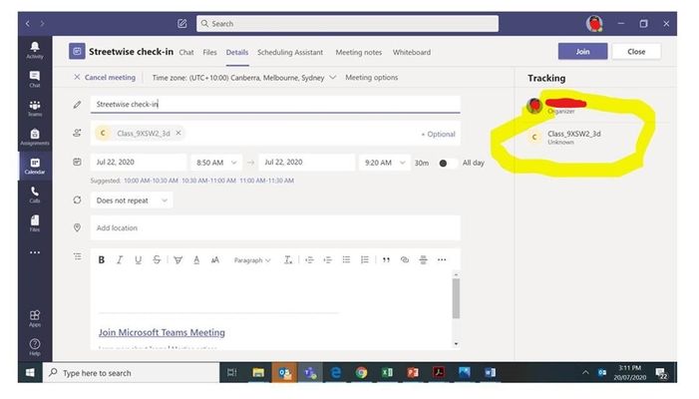Screen dimensions: 699x399
Task: Click the start date Jul 22, 2020
Action: coord(138,163)
